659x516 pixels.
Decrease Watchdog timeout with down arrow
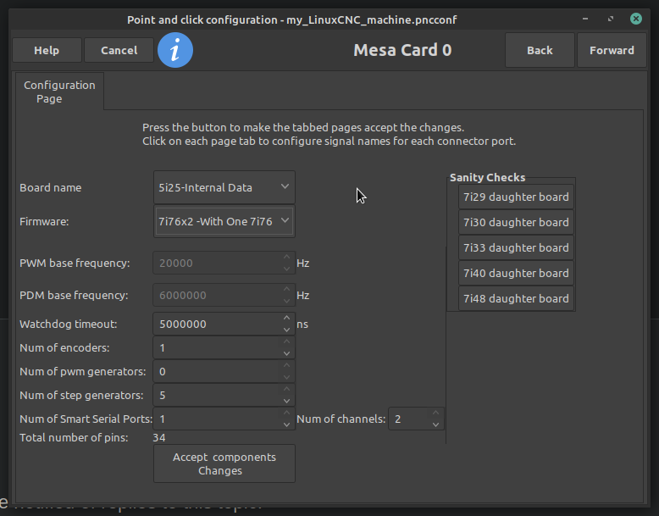coord(286,330)
